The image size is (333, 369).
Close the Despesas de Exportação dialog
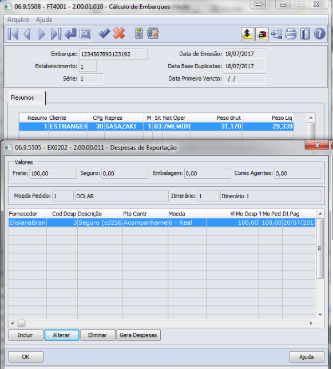(x=317, y=145)
